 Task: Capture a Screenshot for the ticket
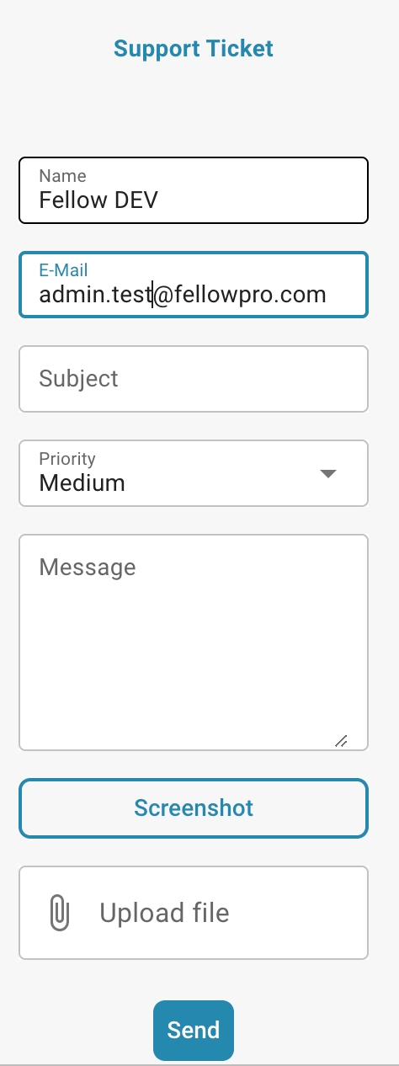tap(194, 808)
